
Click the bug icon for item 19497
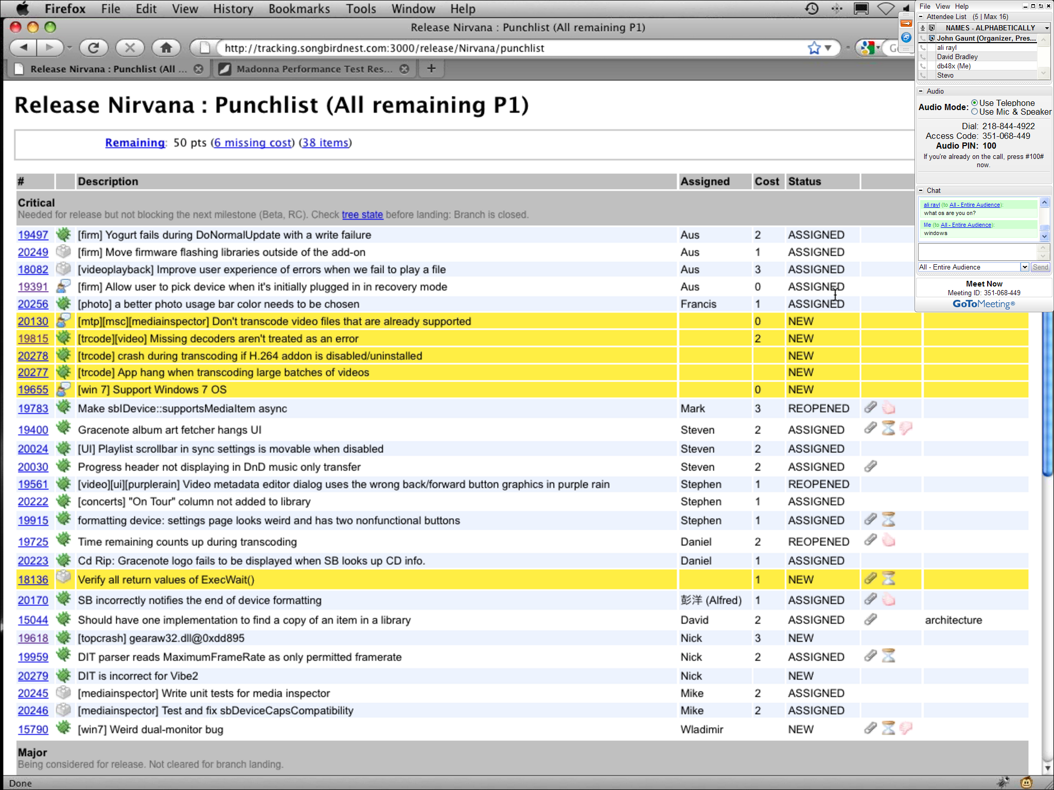pos(63,235)
